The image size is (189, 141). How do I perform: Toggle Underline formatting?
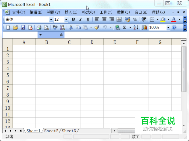click(88, 19)
